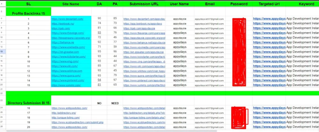Select DA value 72 in the cgsociety row
The height and width of the screenshot is (132, 319).
click(99, 37)
